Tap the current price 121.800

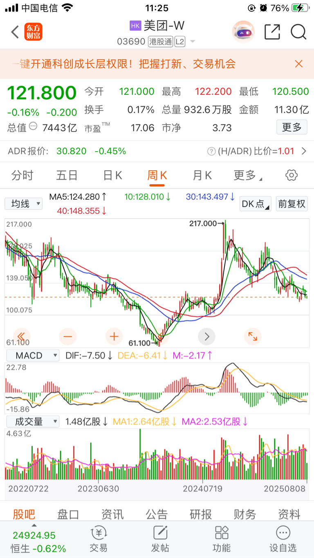[42, 93]
